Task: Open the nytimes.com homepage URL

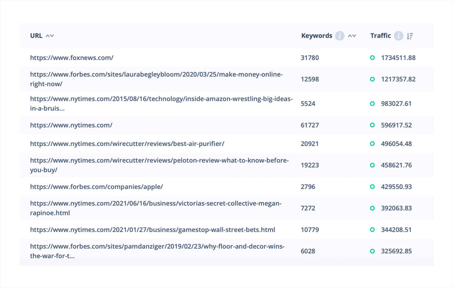Action: click(71, 125)
